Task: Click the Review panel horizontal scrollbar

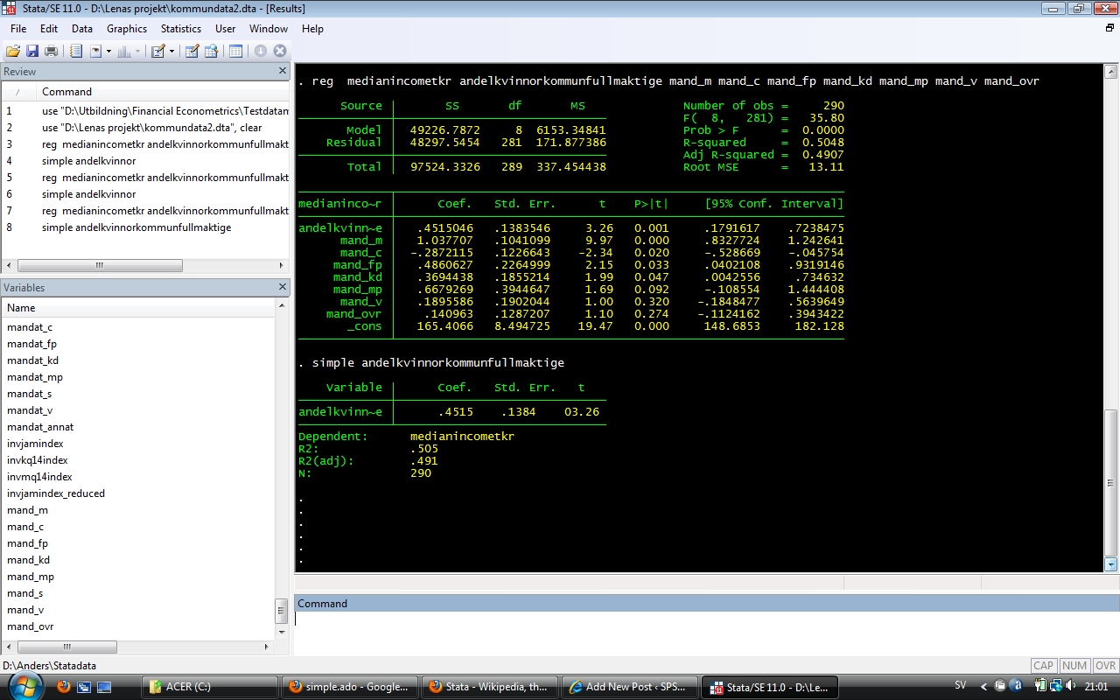Action: pos(100,266)
